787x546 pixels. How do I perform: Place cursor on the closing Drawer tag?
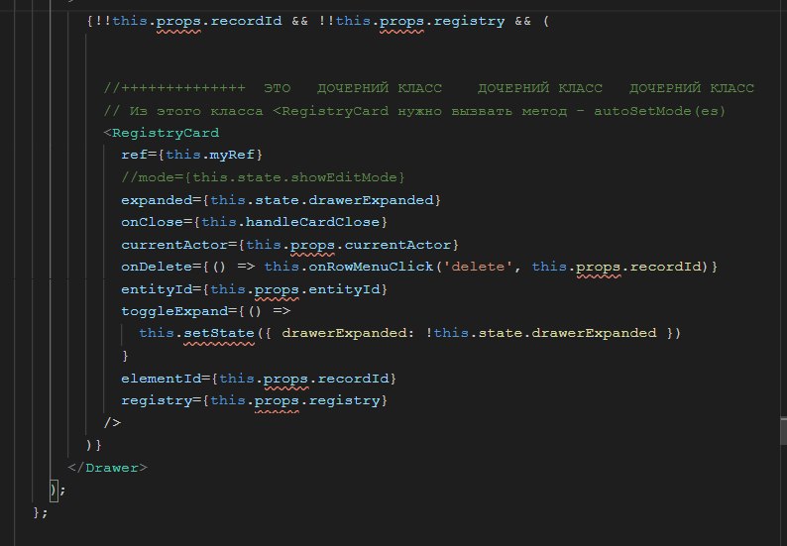click(108, 468)
